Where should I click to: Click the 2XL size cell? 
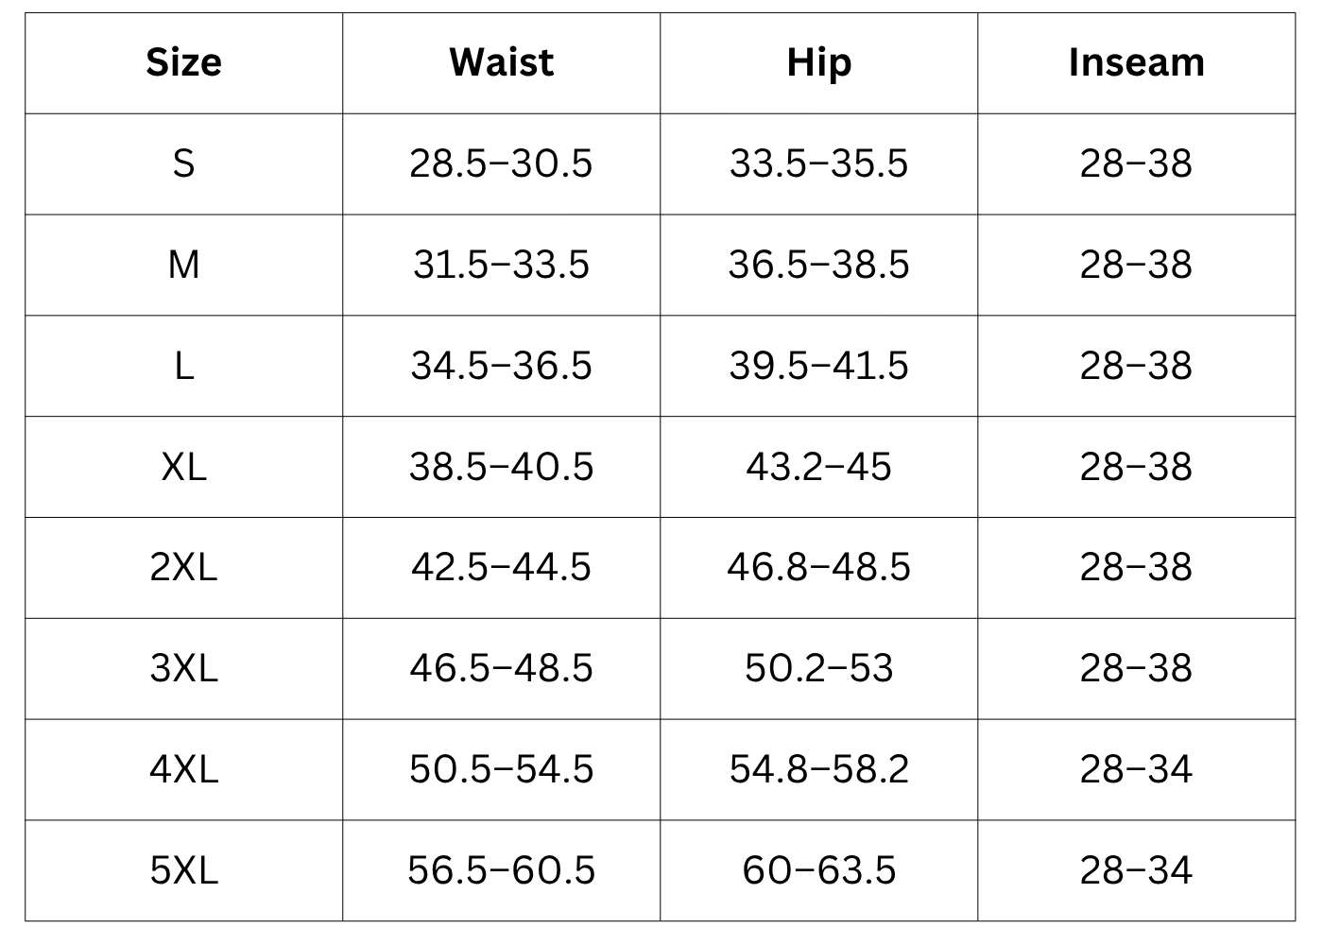tap(183, 567)
